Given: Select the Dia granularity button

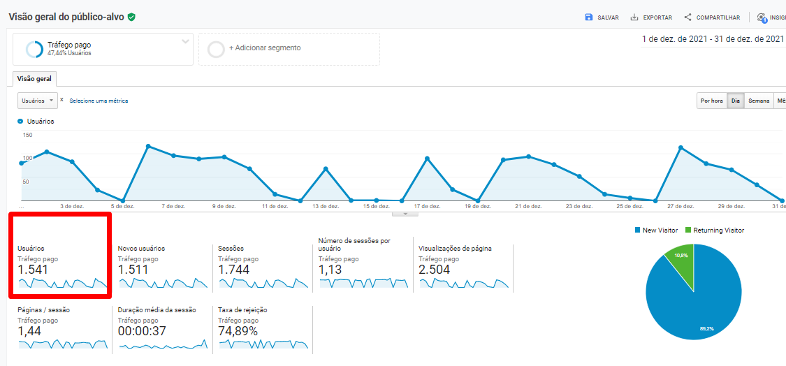Looking at the screenshot, I should 735,101.
